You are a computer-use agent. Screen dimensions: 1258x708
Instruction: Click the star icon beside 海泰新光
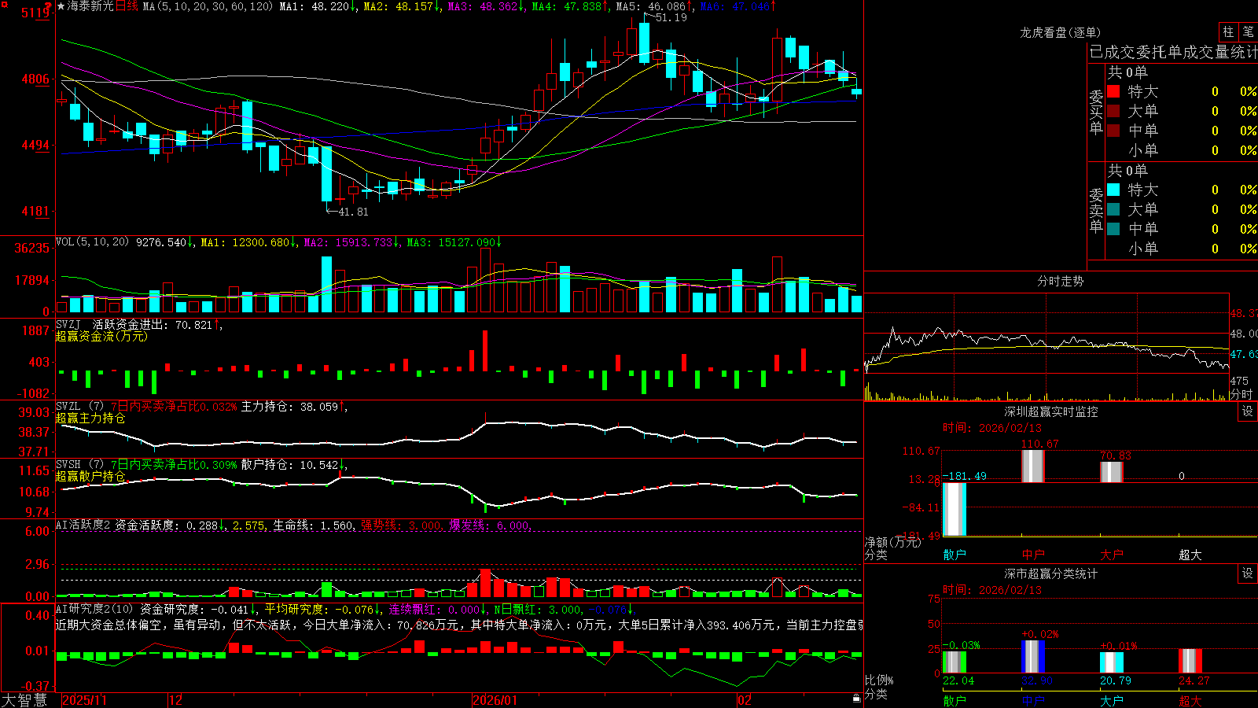(x=61, y=6)
